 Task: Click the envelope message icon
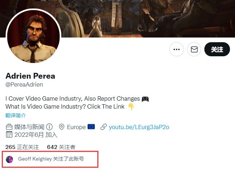coord(194,49)
